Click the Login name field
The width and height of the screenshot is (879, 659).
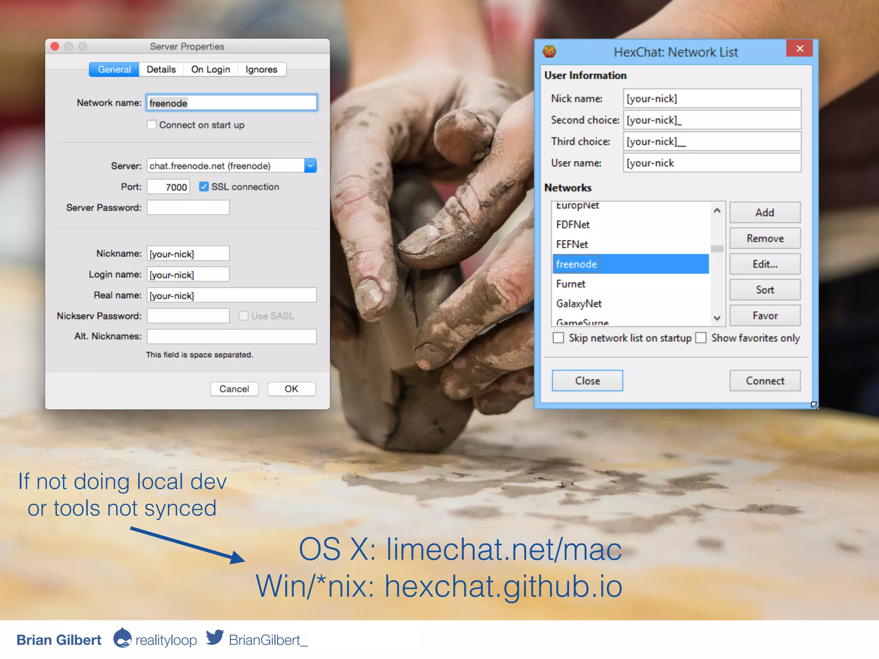point(188,274)
